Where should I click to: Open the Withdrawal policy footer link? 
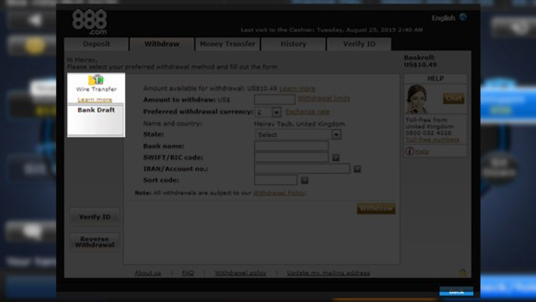240,273
